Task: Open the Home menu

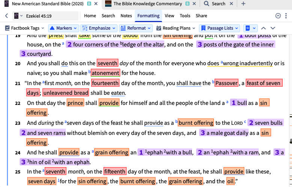Action: tap(90, 16)
